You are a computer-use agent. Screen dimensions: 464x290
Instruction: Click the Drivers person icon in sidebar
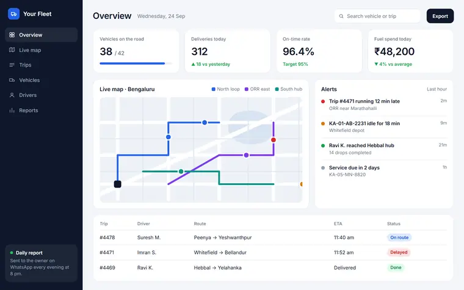[x=12, y=95]
